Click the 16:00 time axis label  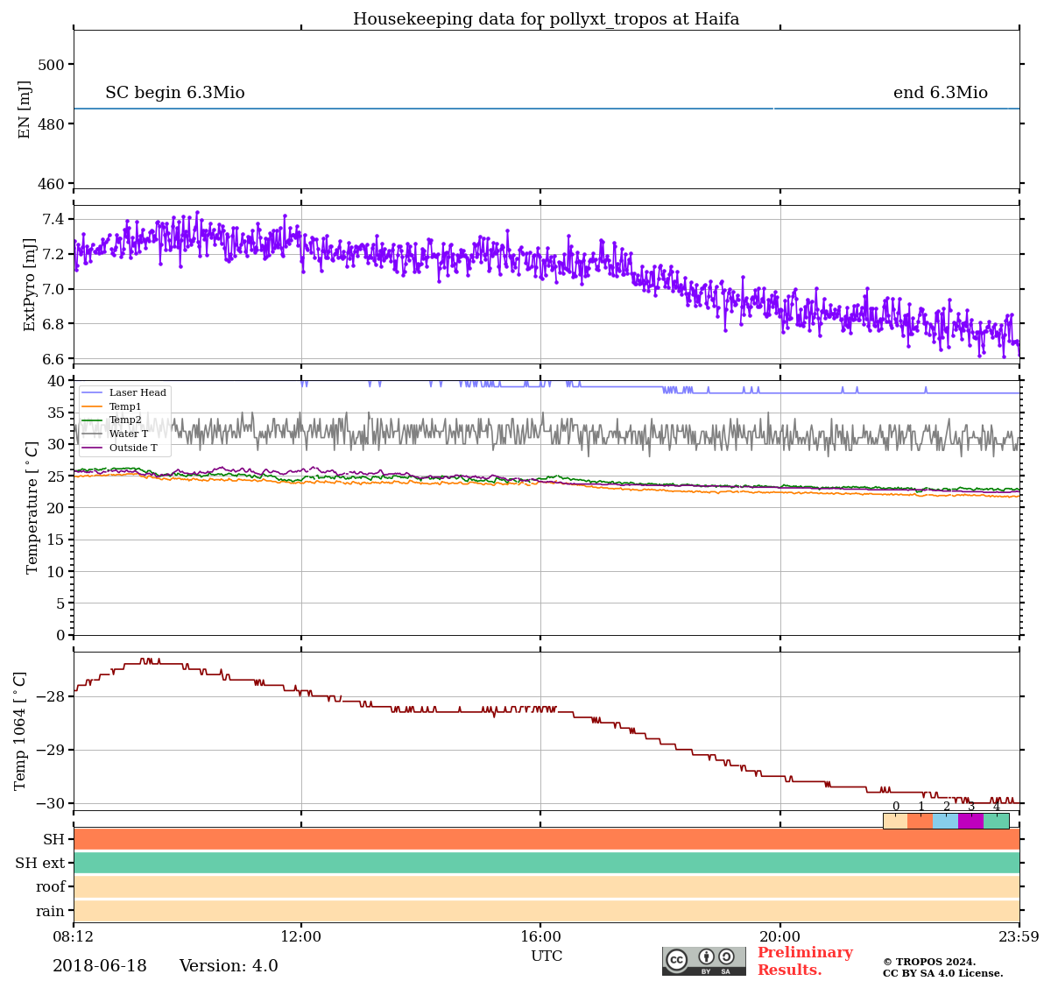pyautogui.click(x=540, y=937)
